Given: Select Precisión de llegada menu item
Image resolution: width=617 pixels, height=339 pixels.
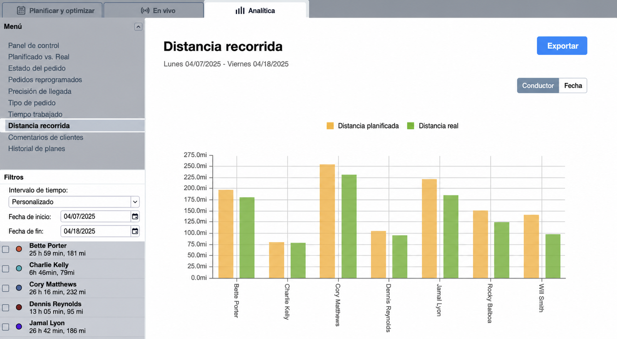Looking at the screenshot, I should pos(40,91).
